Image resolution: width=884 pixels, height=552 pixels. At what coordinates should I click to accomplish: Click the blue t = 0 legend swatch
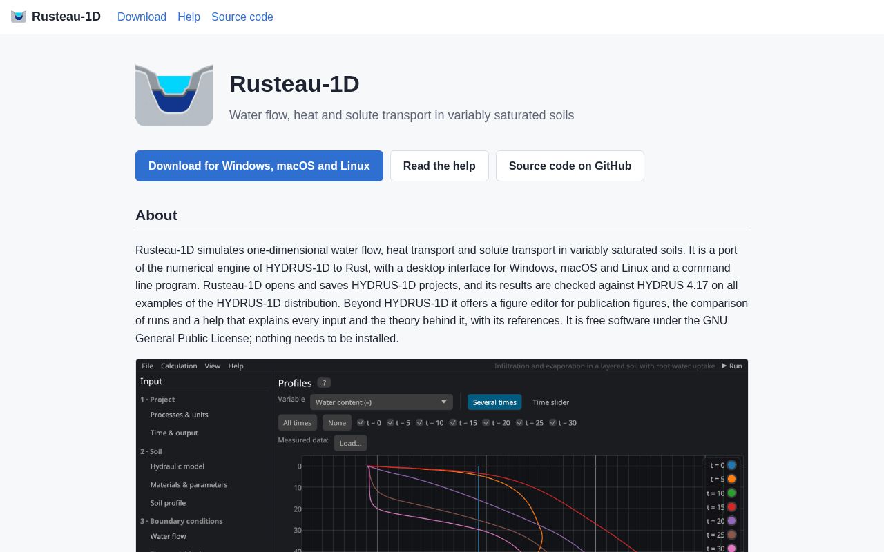(x=731, y=465)
